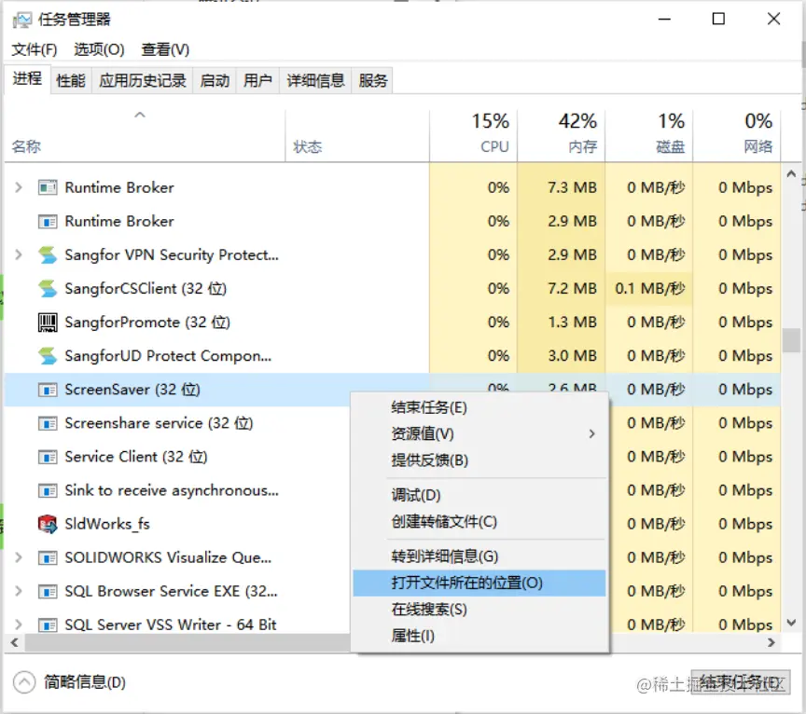Click the sort arrow above 名称 column

140,115
